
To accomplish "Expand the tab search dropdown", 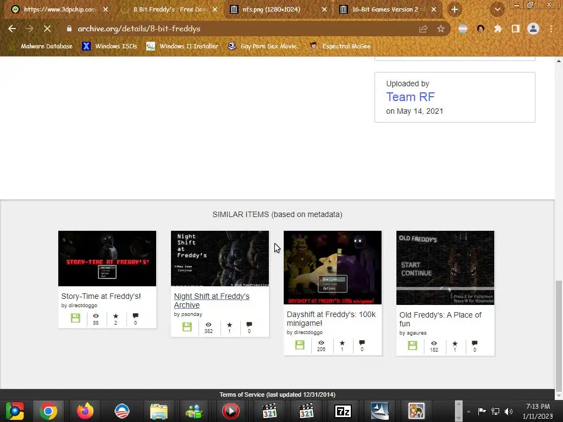I will click(x=497, y=10).
